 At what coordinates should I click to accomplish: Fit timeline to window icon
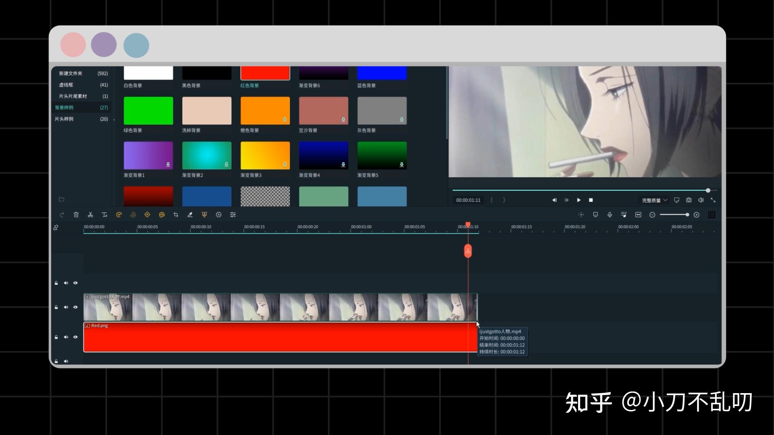click(x=638, y=215)
